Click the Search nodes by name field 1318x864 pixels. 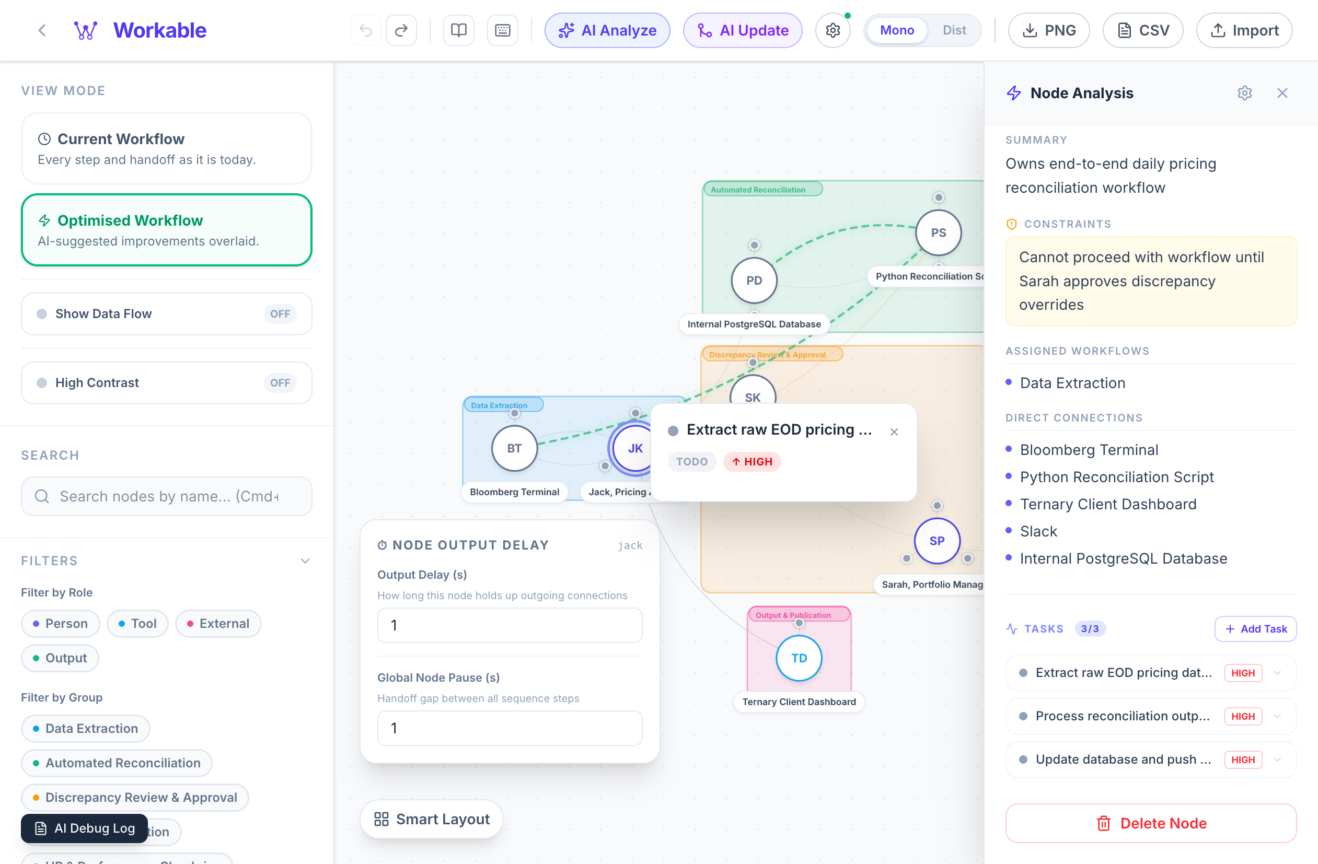click(166, 496)
